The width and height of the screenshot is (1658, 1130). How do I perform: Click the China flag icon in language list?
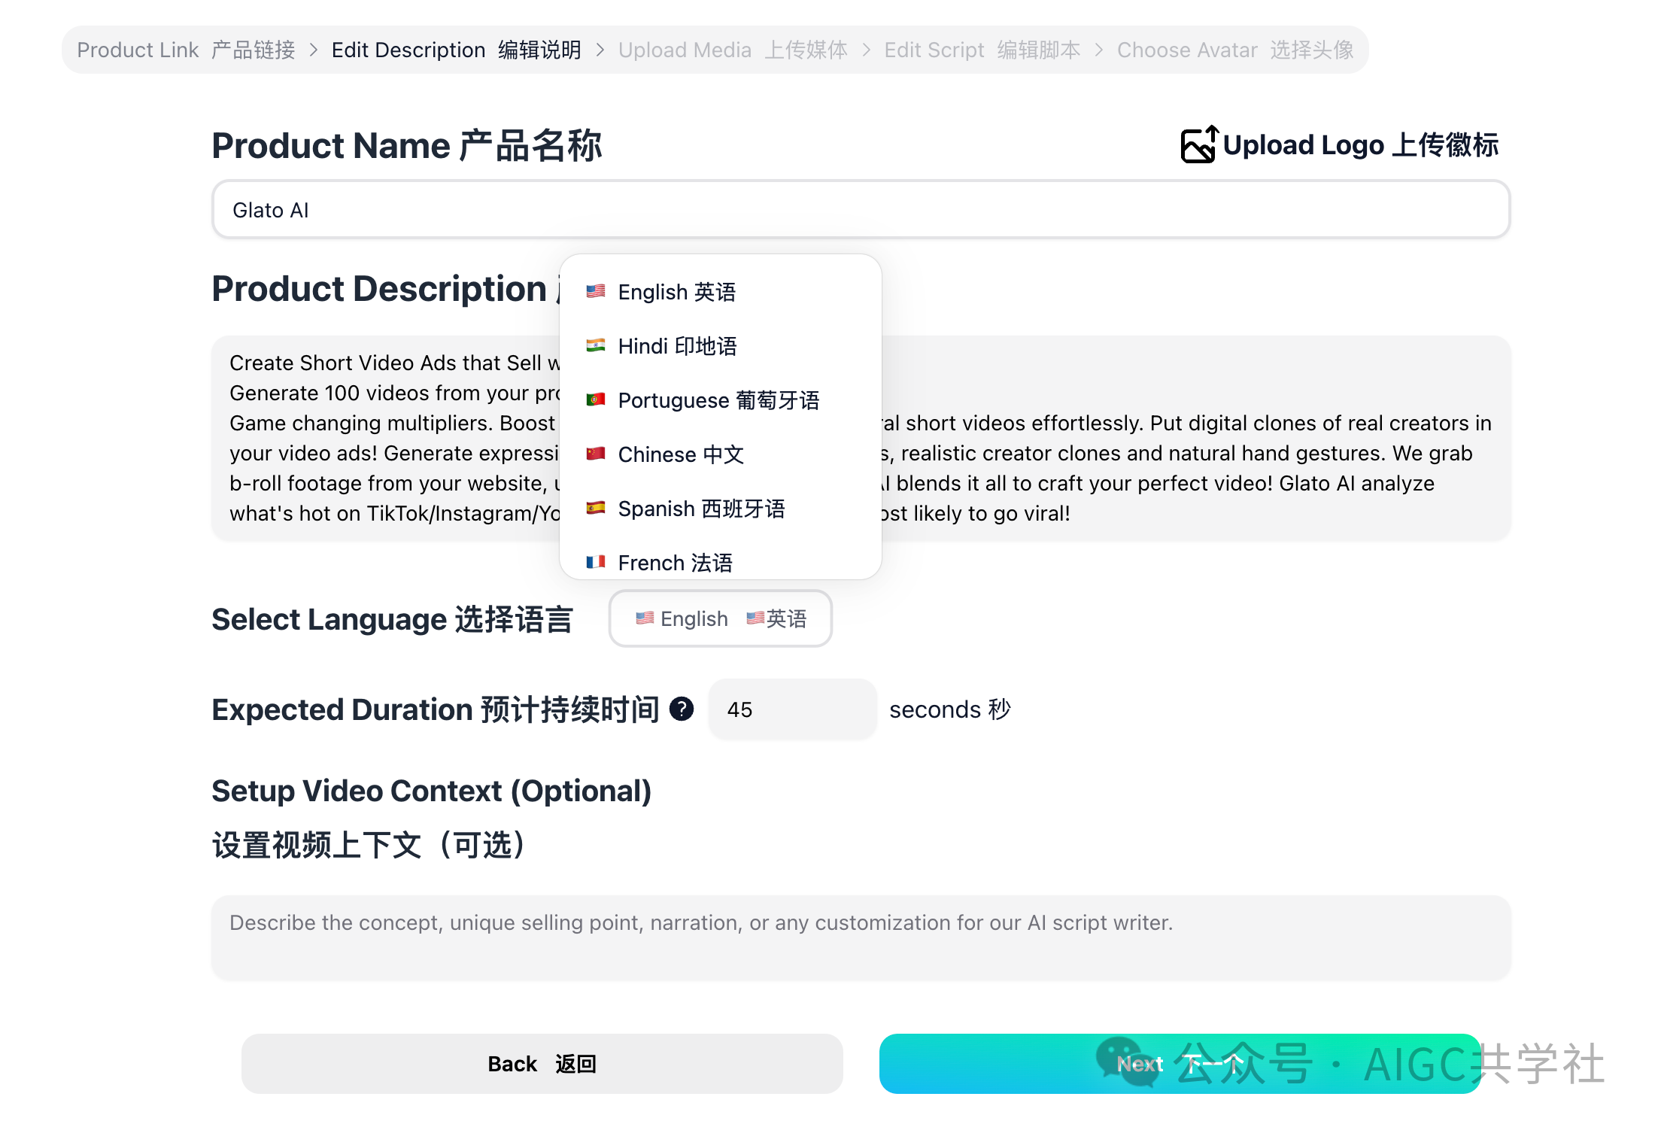596,454
